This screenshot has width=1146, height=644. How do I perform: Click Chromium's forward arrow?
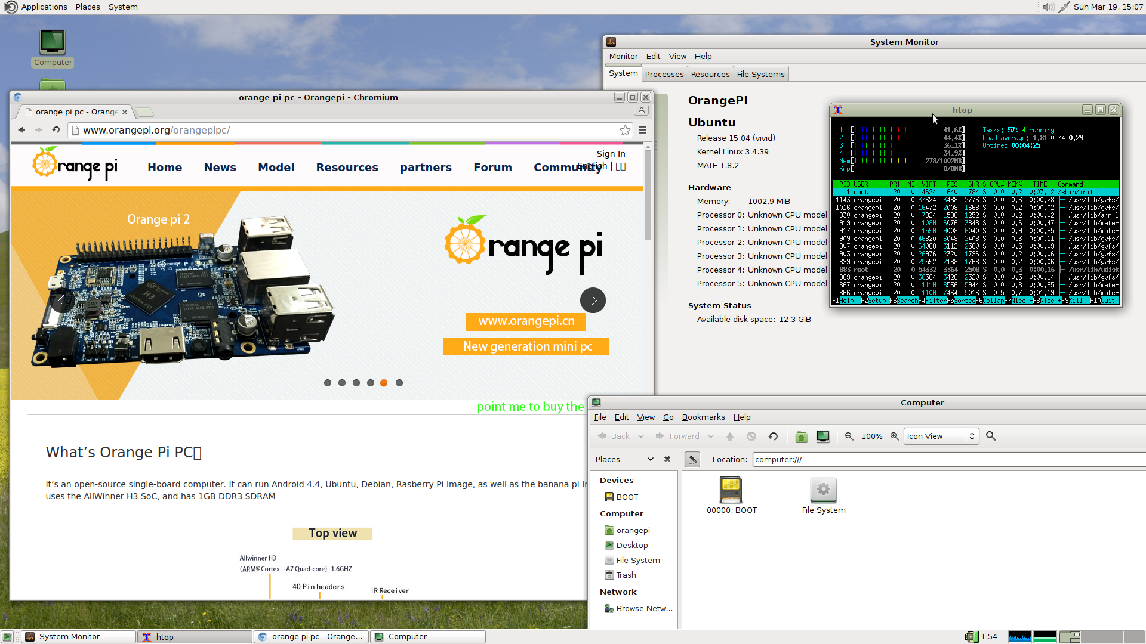pos(39,130)
